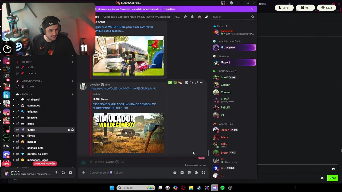Open the youtu.be link from Lorrainy
The width and height of the screenshot is (342, 192).
[x=123, y=88]
